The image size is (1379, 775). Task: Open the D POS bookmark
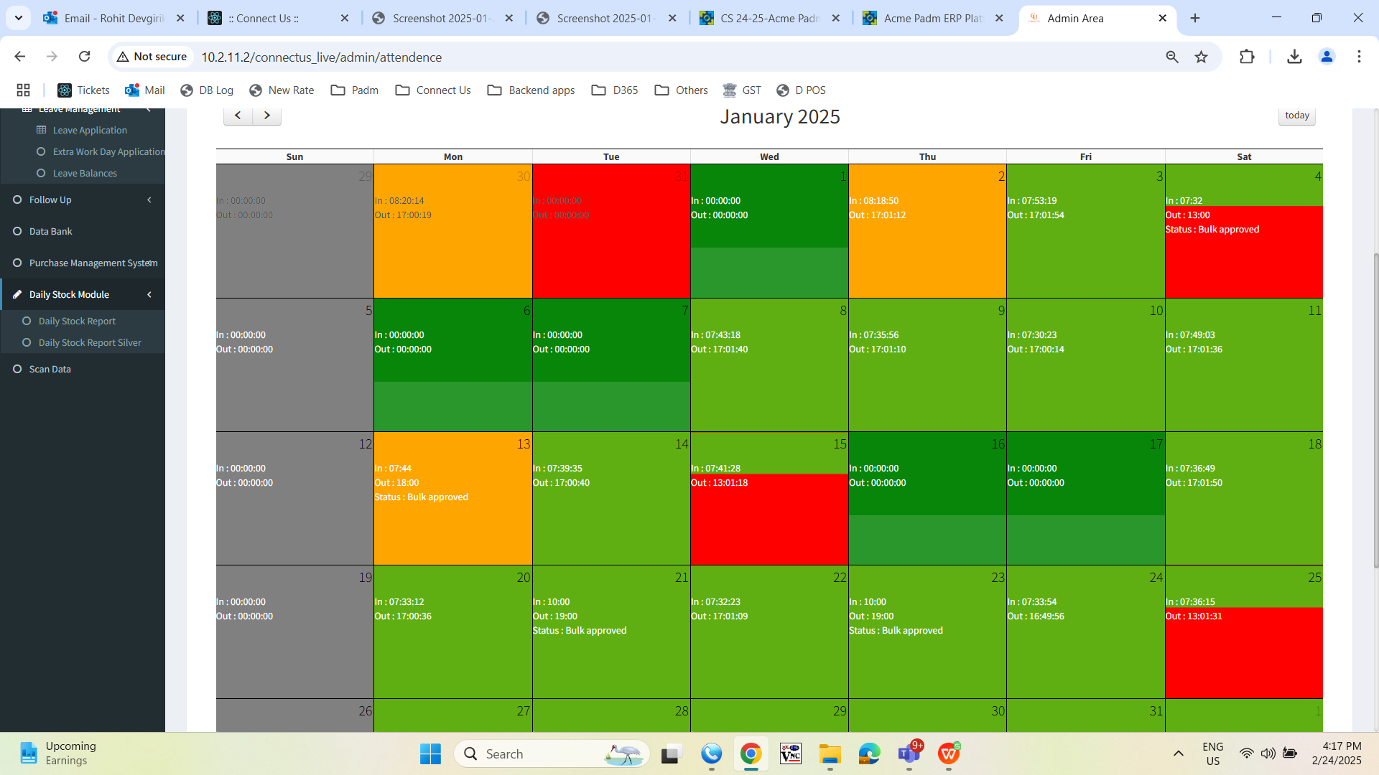coord(801,90)
